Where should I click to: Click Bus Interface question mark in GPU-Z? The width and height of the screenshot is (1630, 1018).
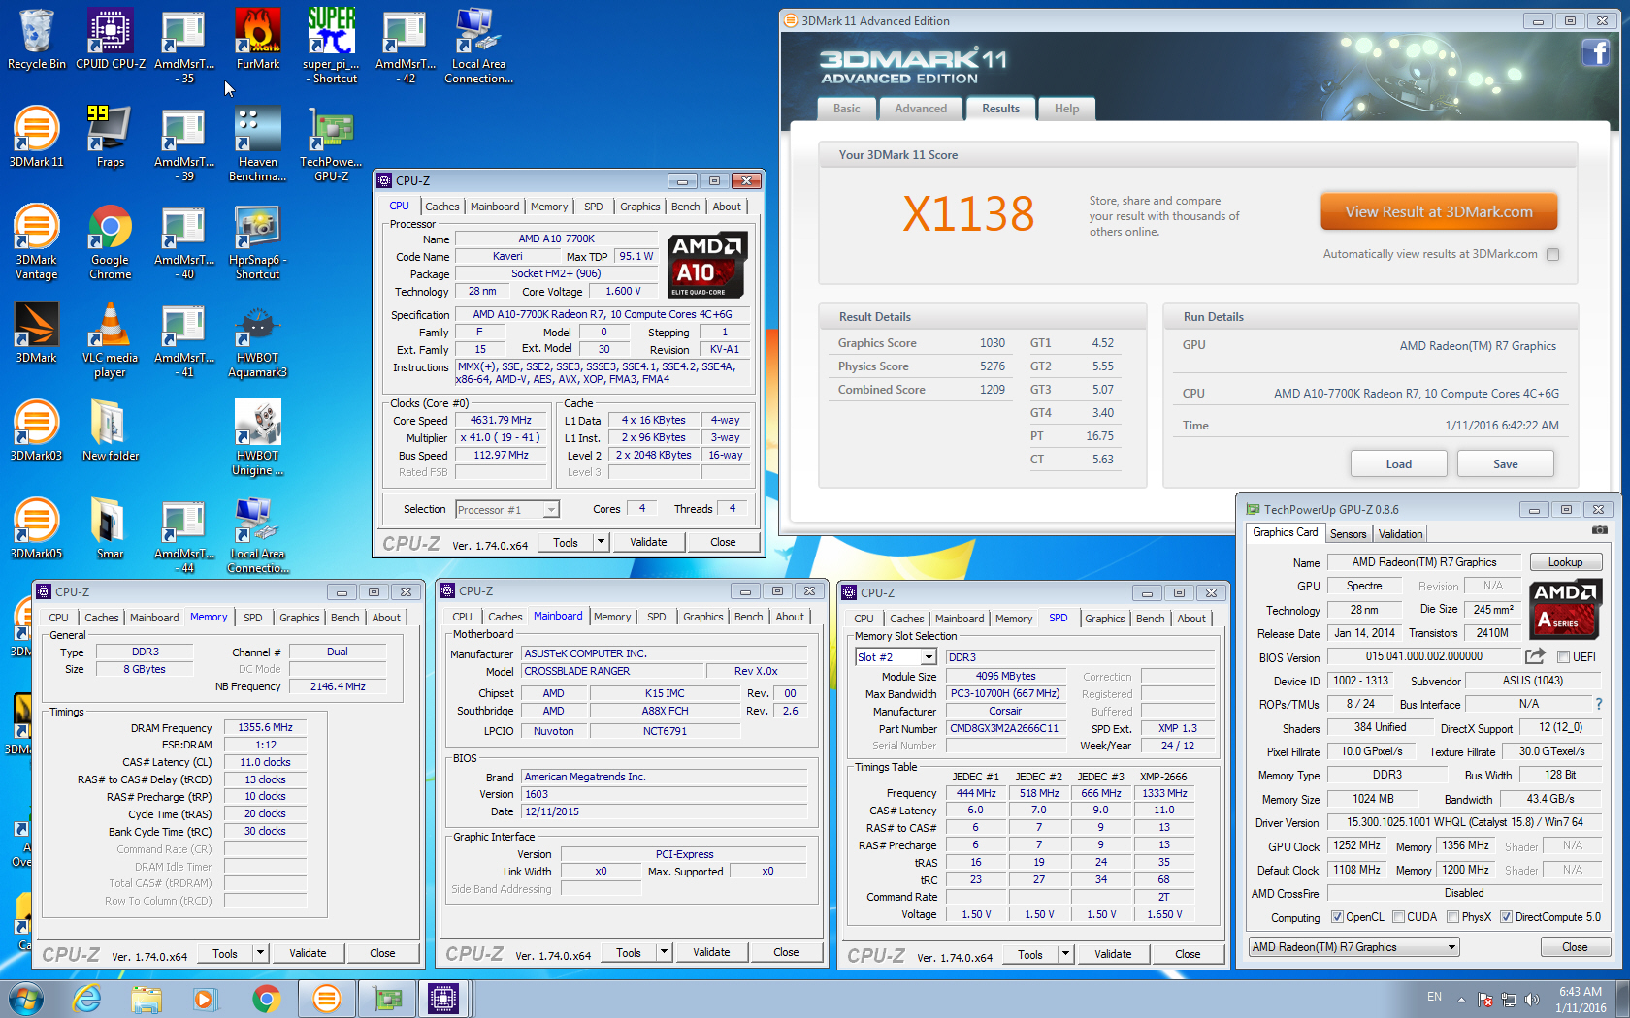(x=1599, y=704)
